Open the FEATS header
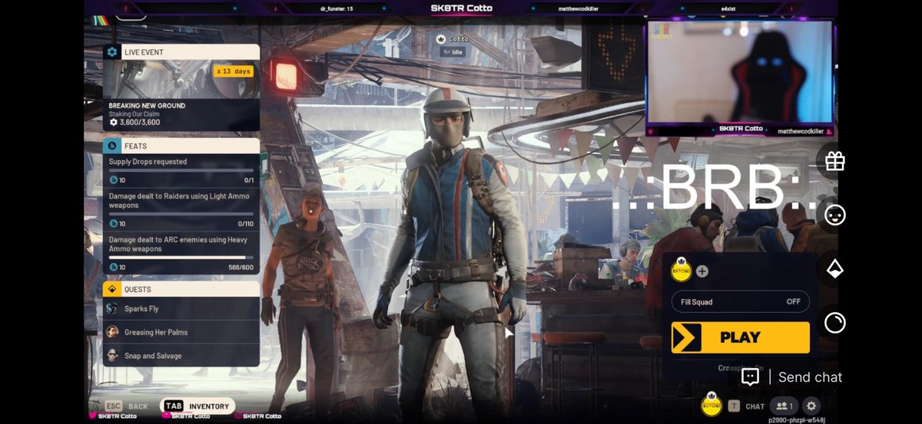Viewport: 922px width, 424px height. click(x=181, y=146)
